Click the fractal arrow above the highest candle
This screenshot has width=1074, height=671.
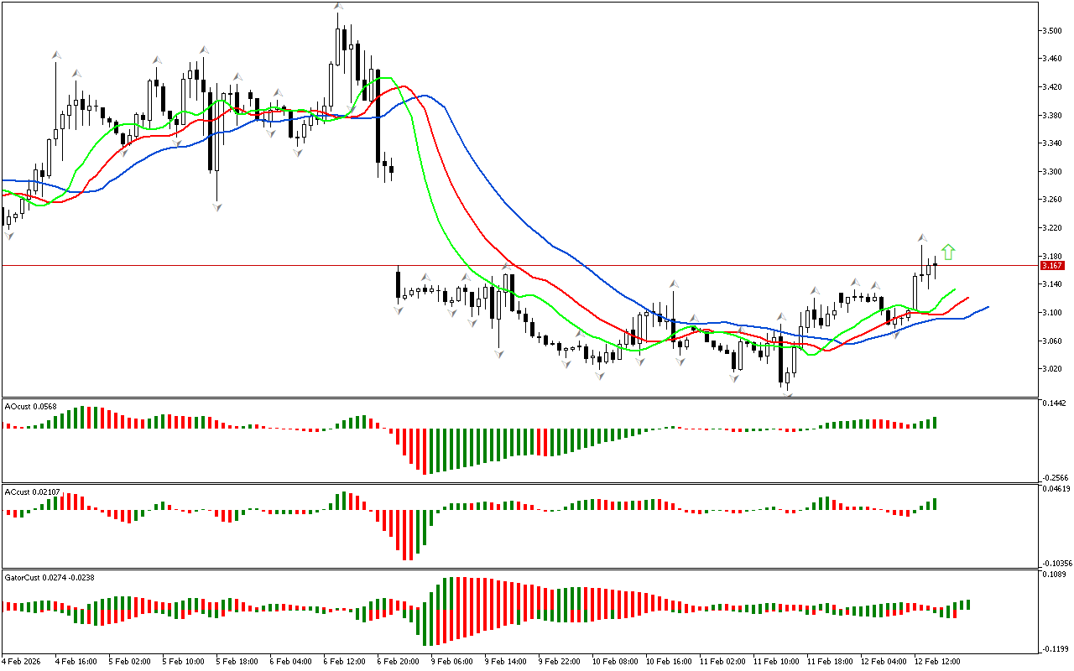coord(337,7)
